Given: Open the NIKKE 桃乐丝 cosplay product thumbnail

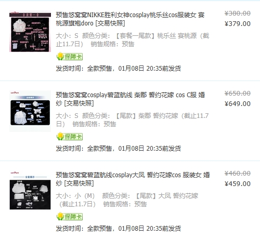Looking at the screenshot, I should (x=30, y=31).
